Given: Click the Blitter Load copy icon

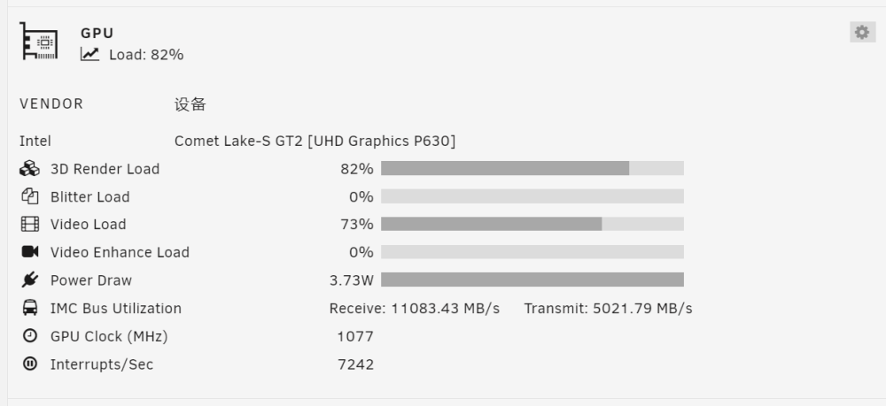Looking at the screenshot, I should coord(30,196).
